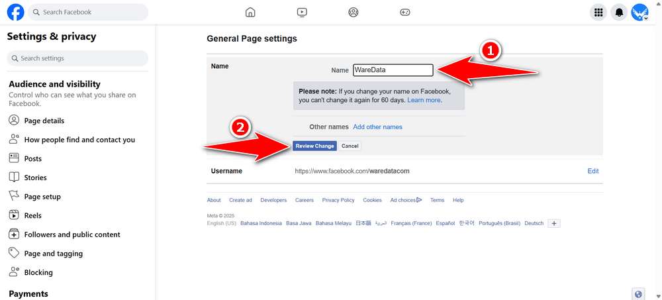Image resolution: width=662 pixels, height=300 pixels.
Task: Open Followers and public content
Action: 72,234
